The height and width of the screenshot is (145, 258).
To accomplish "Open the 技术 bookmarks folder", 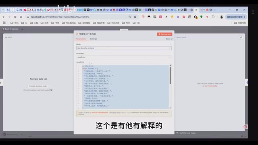I will [x=45, y=23].
